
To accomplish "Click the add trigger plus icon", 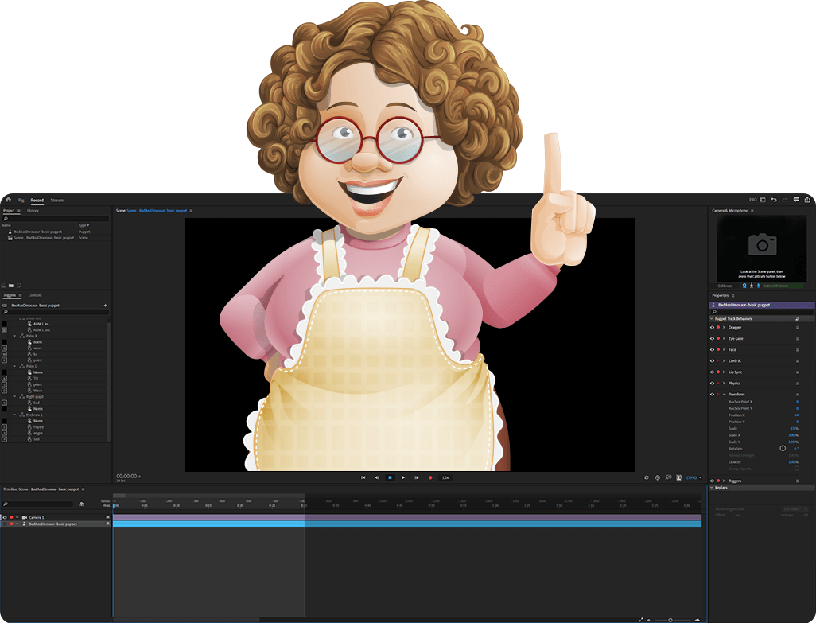I will (105, 305).
